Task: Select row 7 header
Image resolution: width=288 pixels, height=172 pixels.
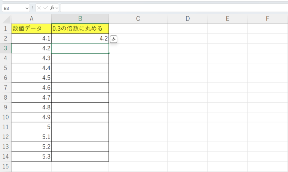Action: pyautogui.click(x=6, y=88)
